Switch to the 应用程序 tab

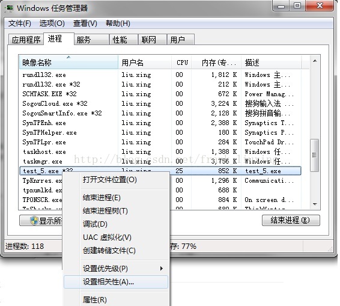coord(26,40)
